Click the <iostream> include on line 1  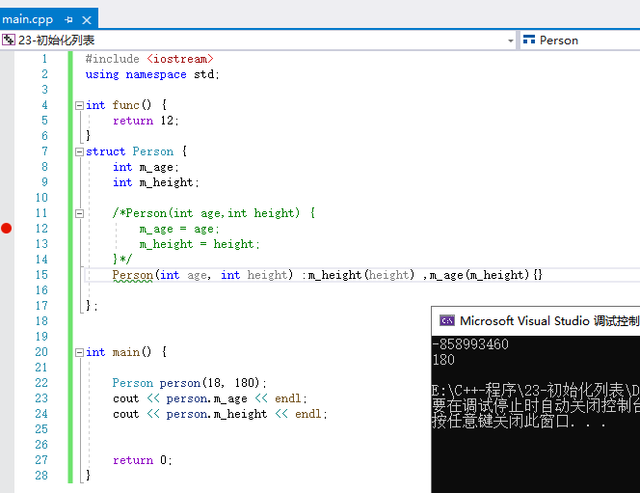pyautogui.click(x=180, y=59)
